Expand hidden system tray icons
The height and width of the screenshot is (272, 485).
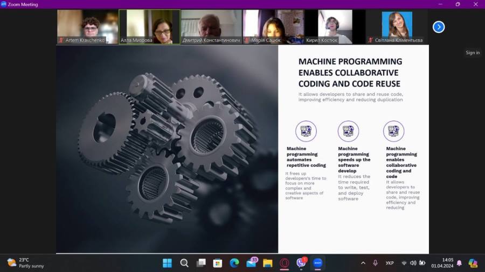point(363,263)
